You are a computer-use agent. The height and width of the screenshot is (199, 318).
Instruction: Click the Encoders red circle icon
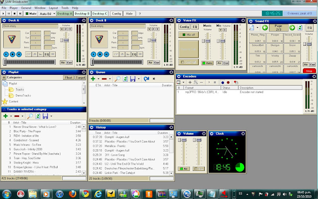[228, 82]
